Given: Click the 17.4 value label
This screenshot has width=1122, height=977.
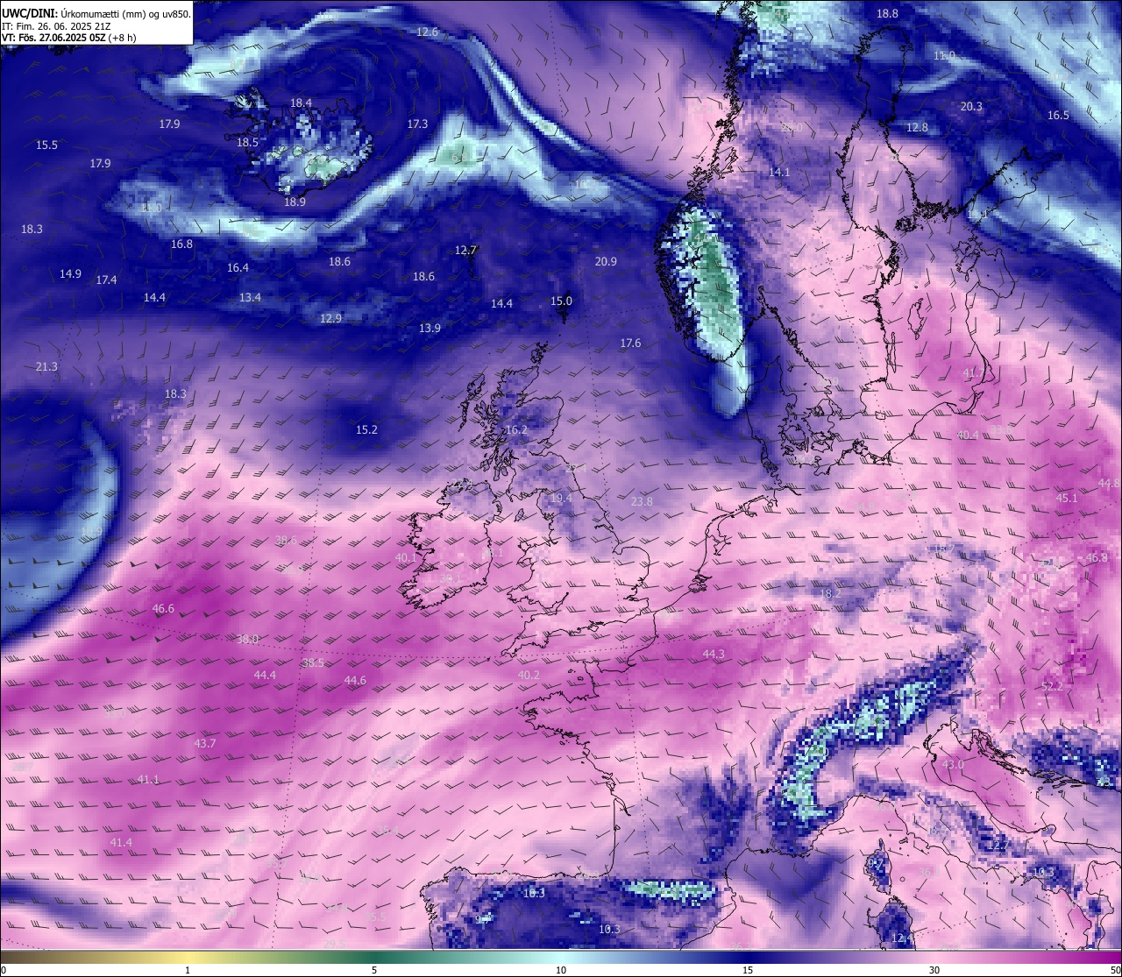Looking at the screenshot, I should click(x=106, y=280).
